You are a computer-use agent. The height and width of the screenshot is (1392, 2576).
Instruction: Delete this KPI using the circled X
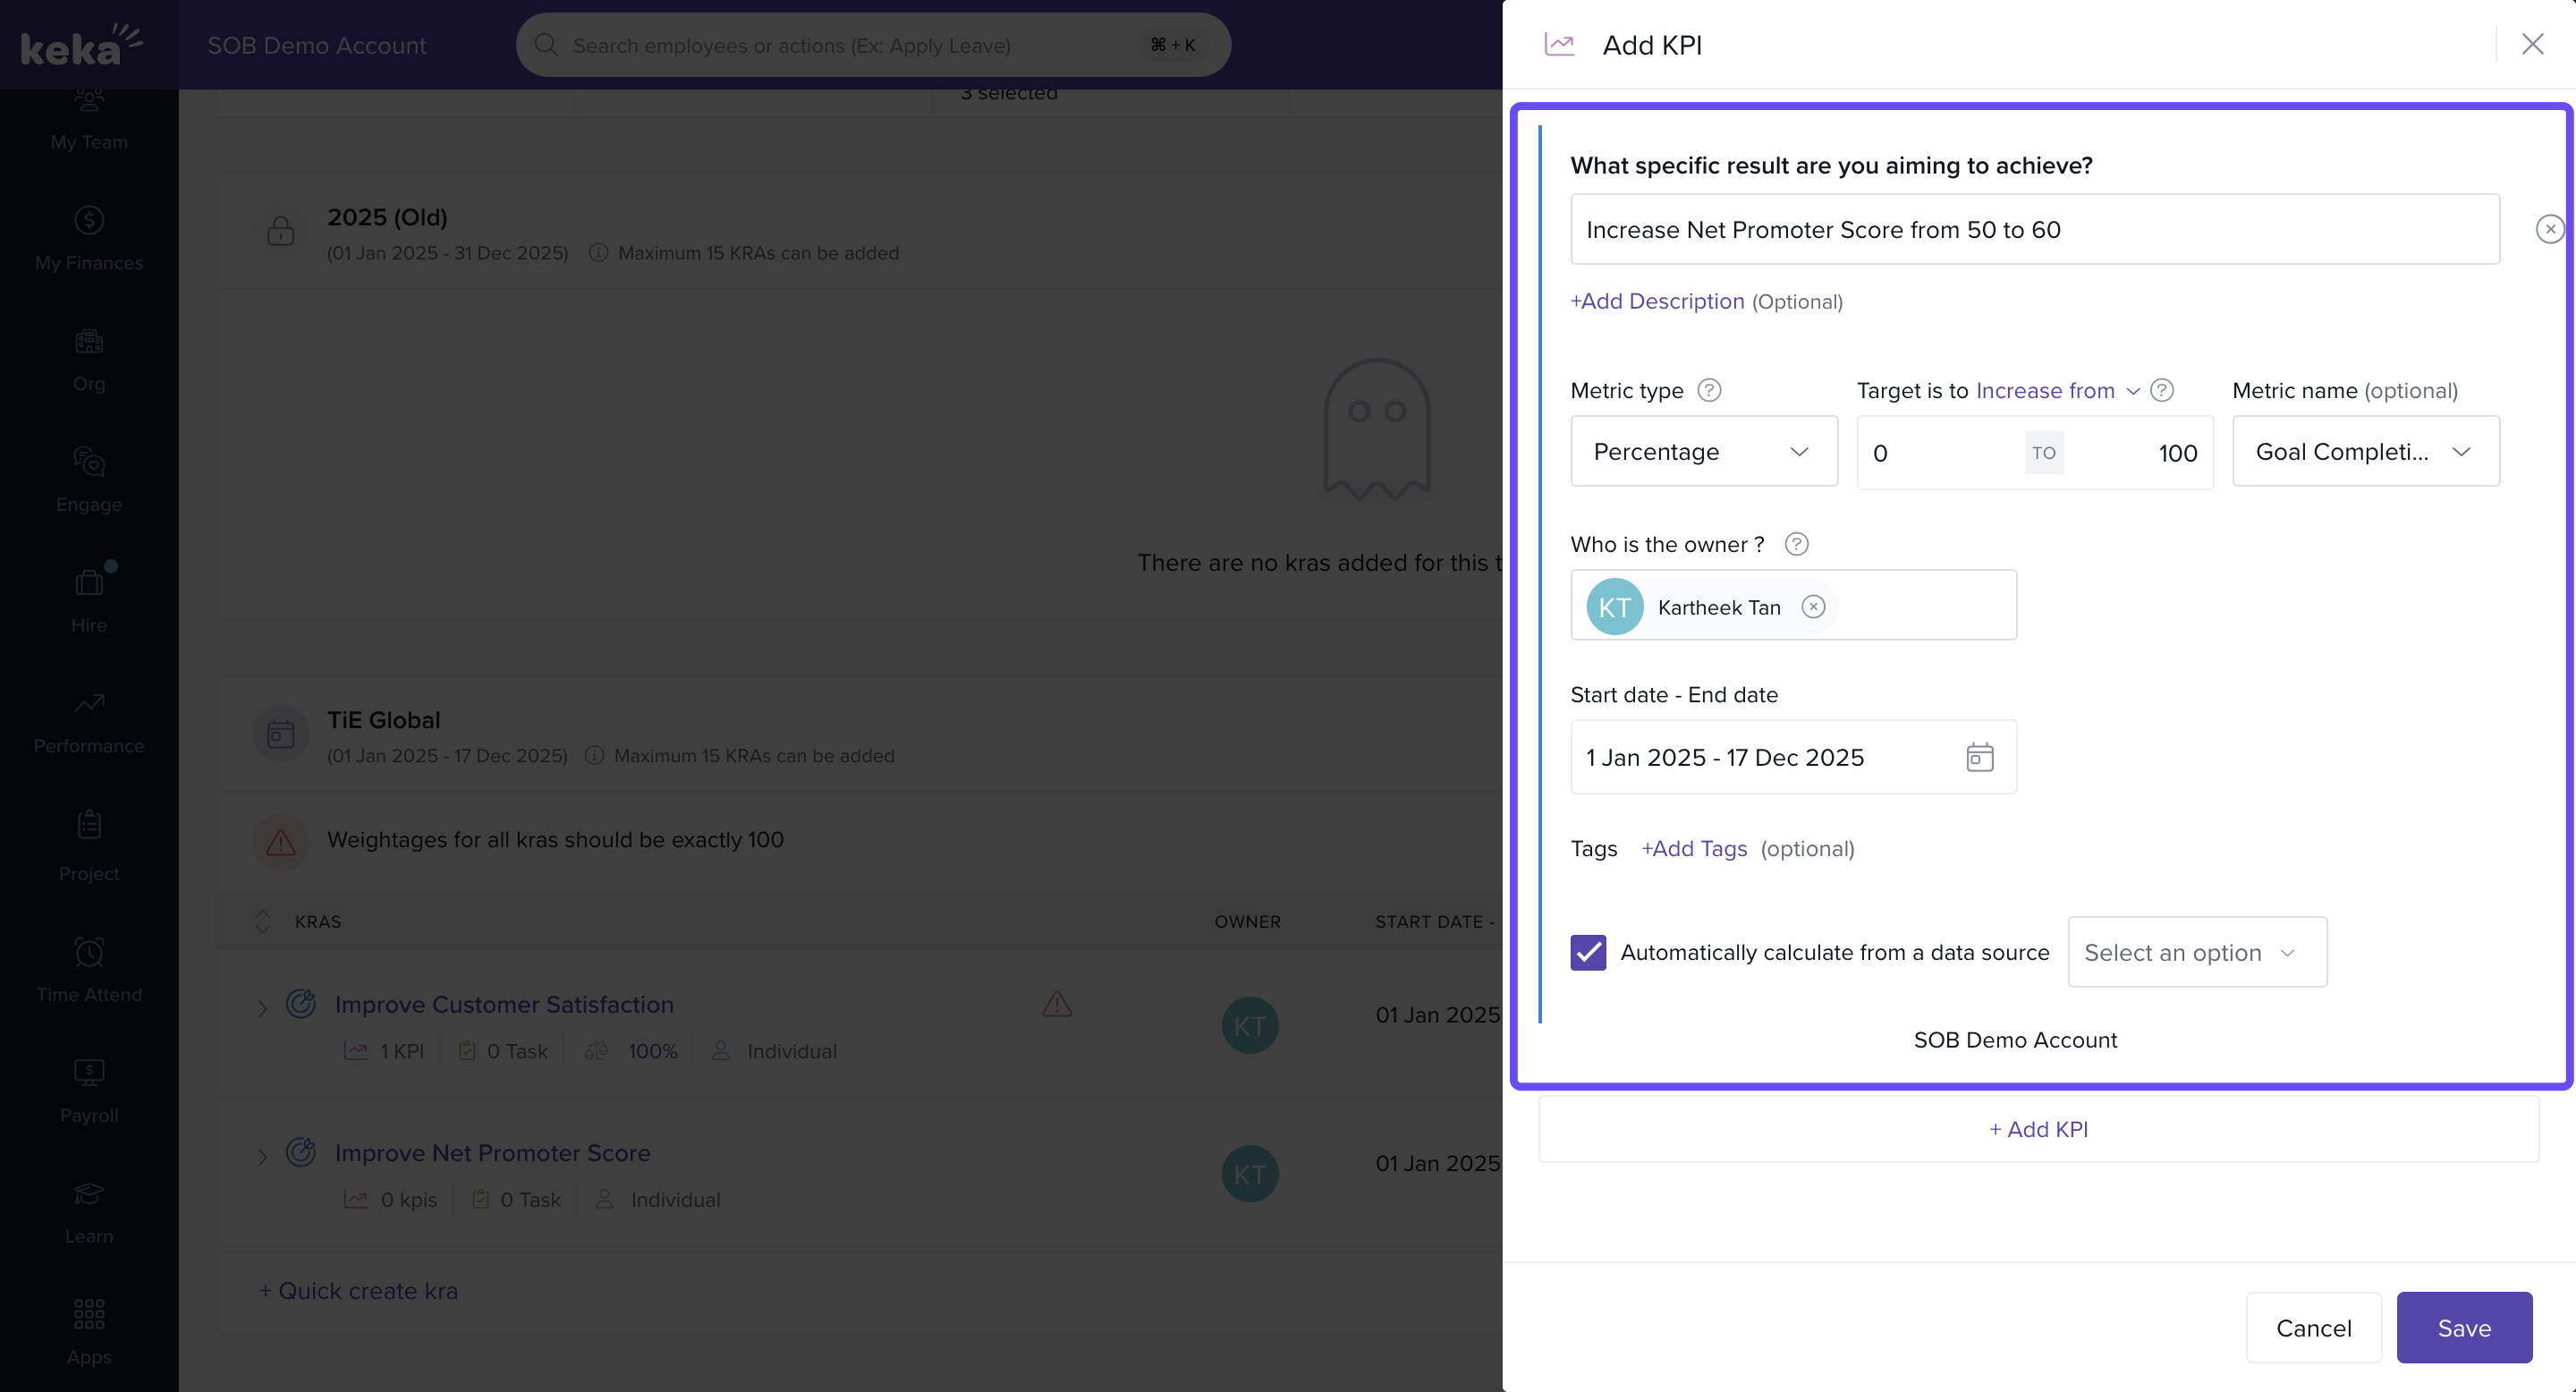point(2549,229)
